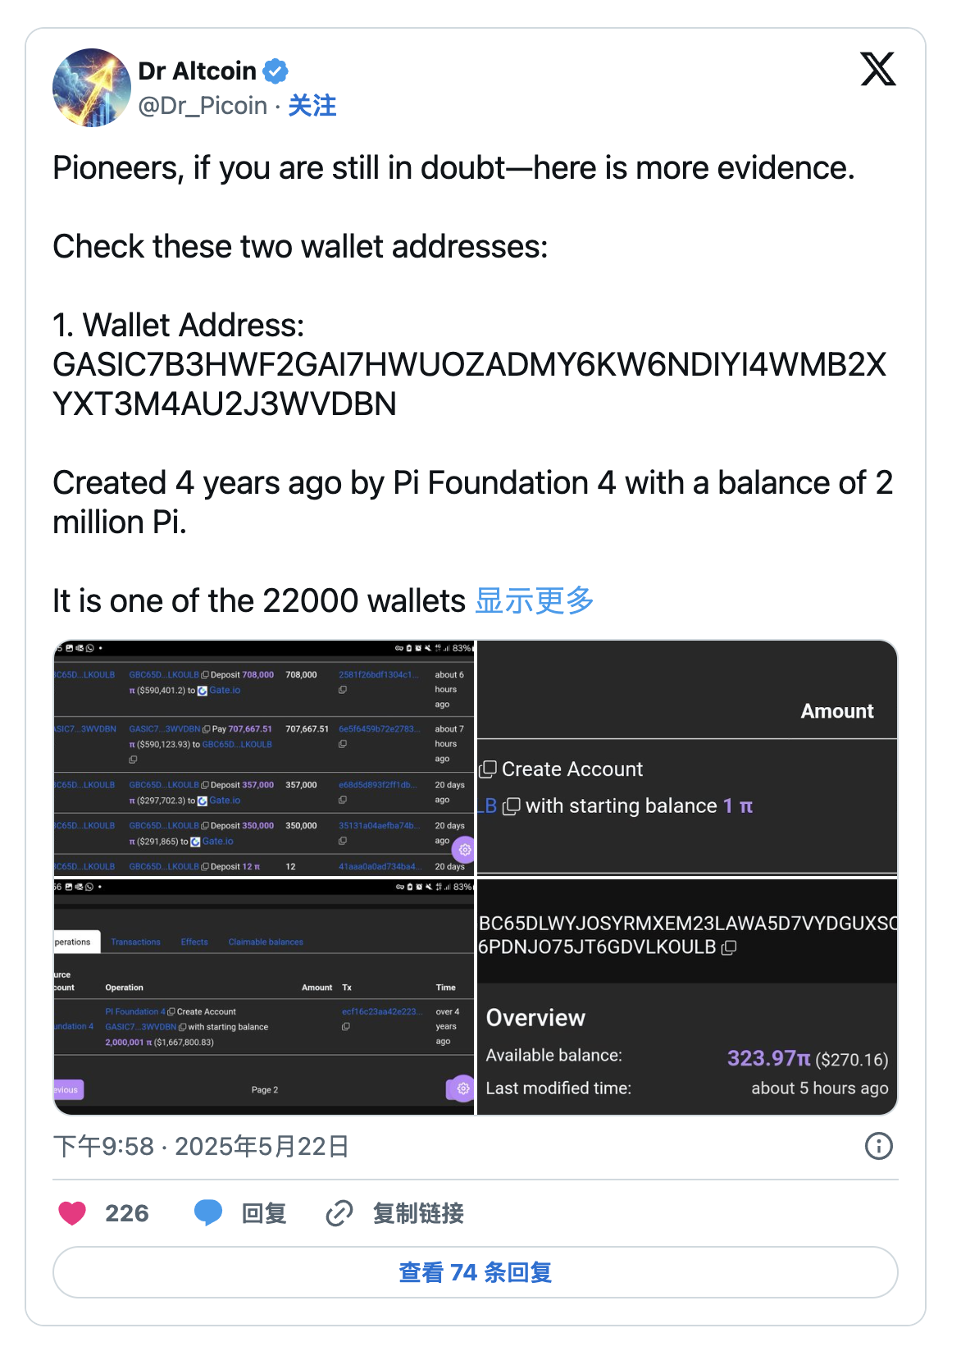The height and width of the screenshot is (1360, 961).
Task: Open the bottom-left operations screenshot
Action: [x=264, y=997]
